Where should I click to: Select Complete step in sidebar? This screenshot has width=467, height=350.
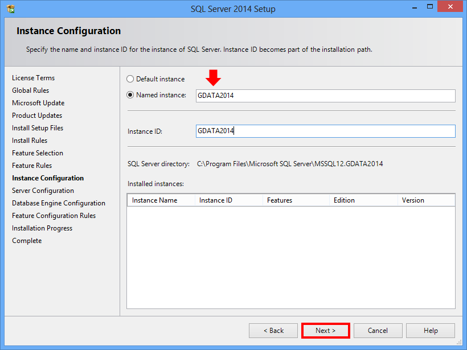point(27,241)
